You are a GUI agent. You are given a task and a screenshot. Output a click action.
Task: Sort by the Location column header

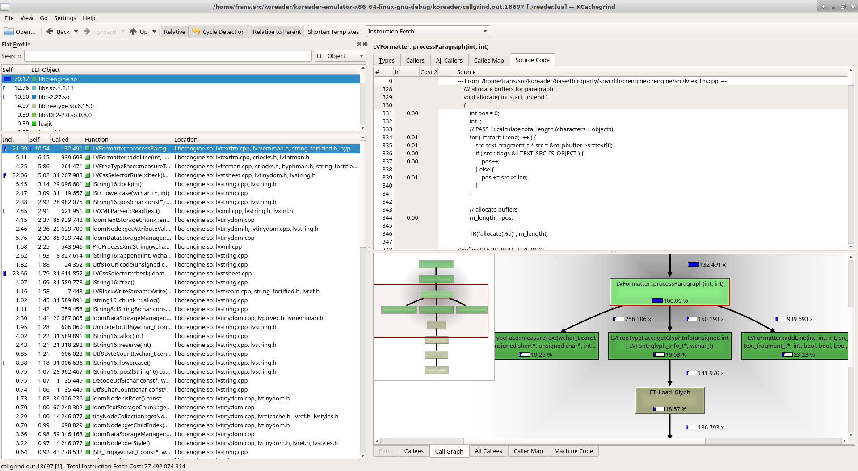266,139
